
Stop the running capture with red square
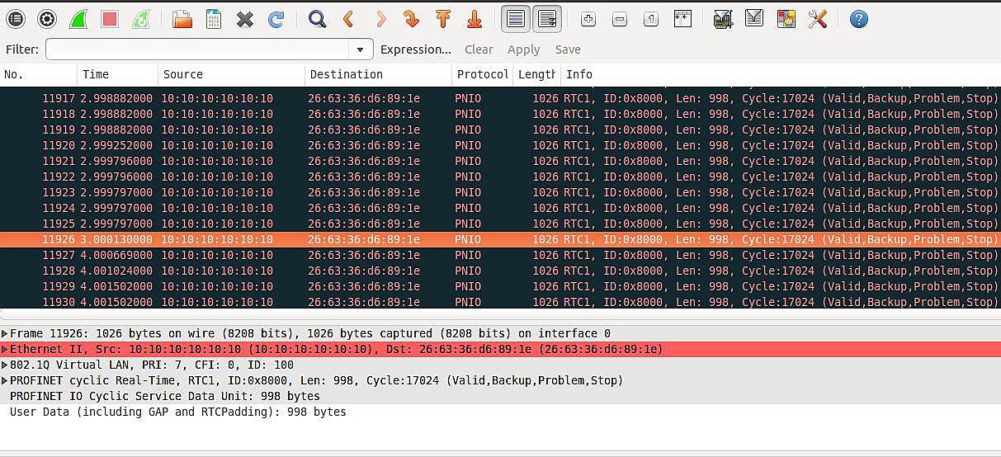(x=110, y=18)
